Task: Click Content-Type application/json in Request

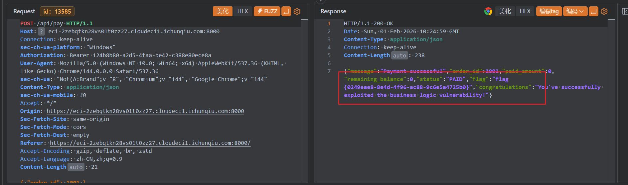Action: click(x=70, y=87)
